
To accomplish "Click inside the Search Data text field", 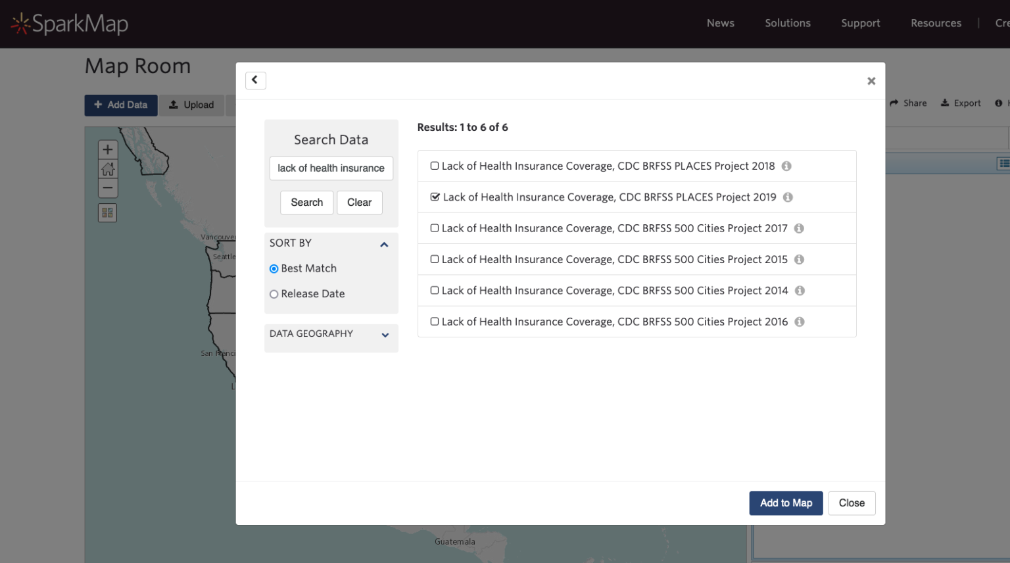I will click(331, 168).
